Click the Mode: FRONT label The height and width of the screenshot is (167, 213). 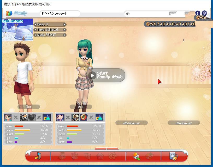point(46,35)
